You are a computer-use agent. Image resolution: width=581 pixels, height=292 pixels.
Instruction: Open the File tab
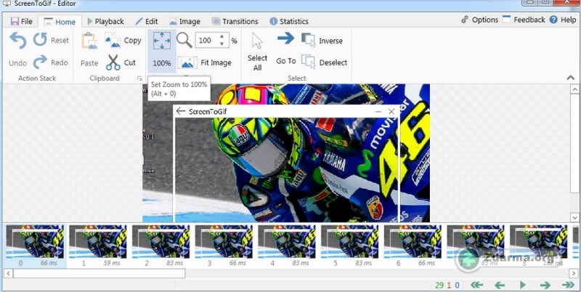coord(22,22)
